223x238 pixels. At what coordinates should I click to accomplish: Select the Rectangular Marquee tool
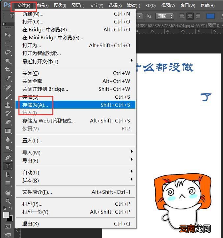(8, 44)
